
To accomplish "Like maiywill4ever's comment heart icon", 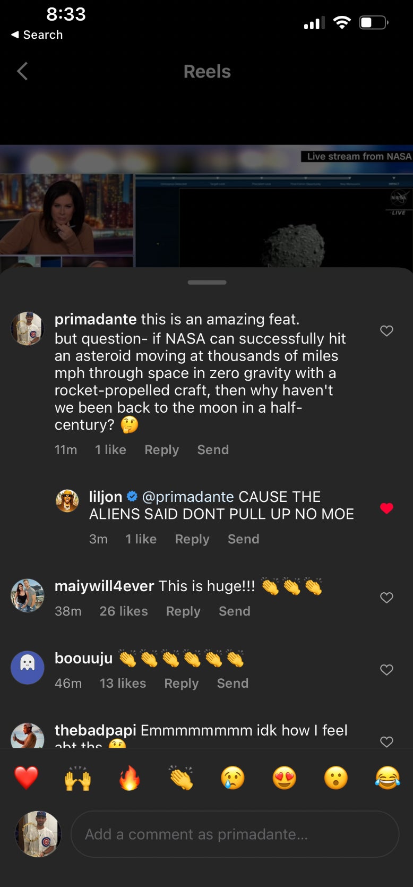I will (386, 598).
